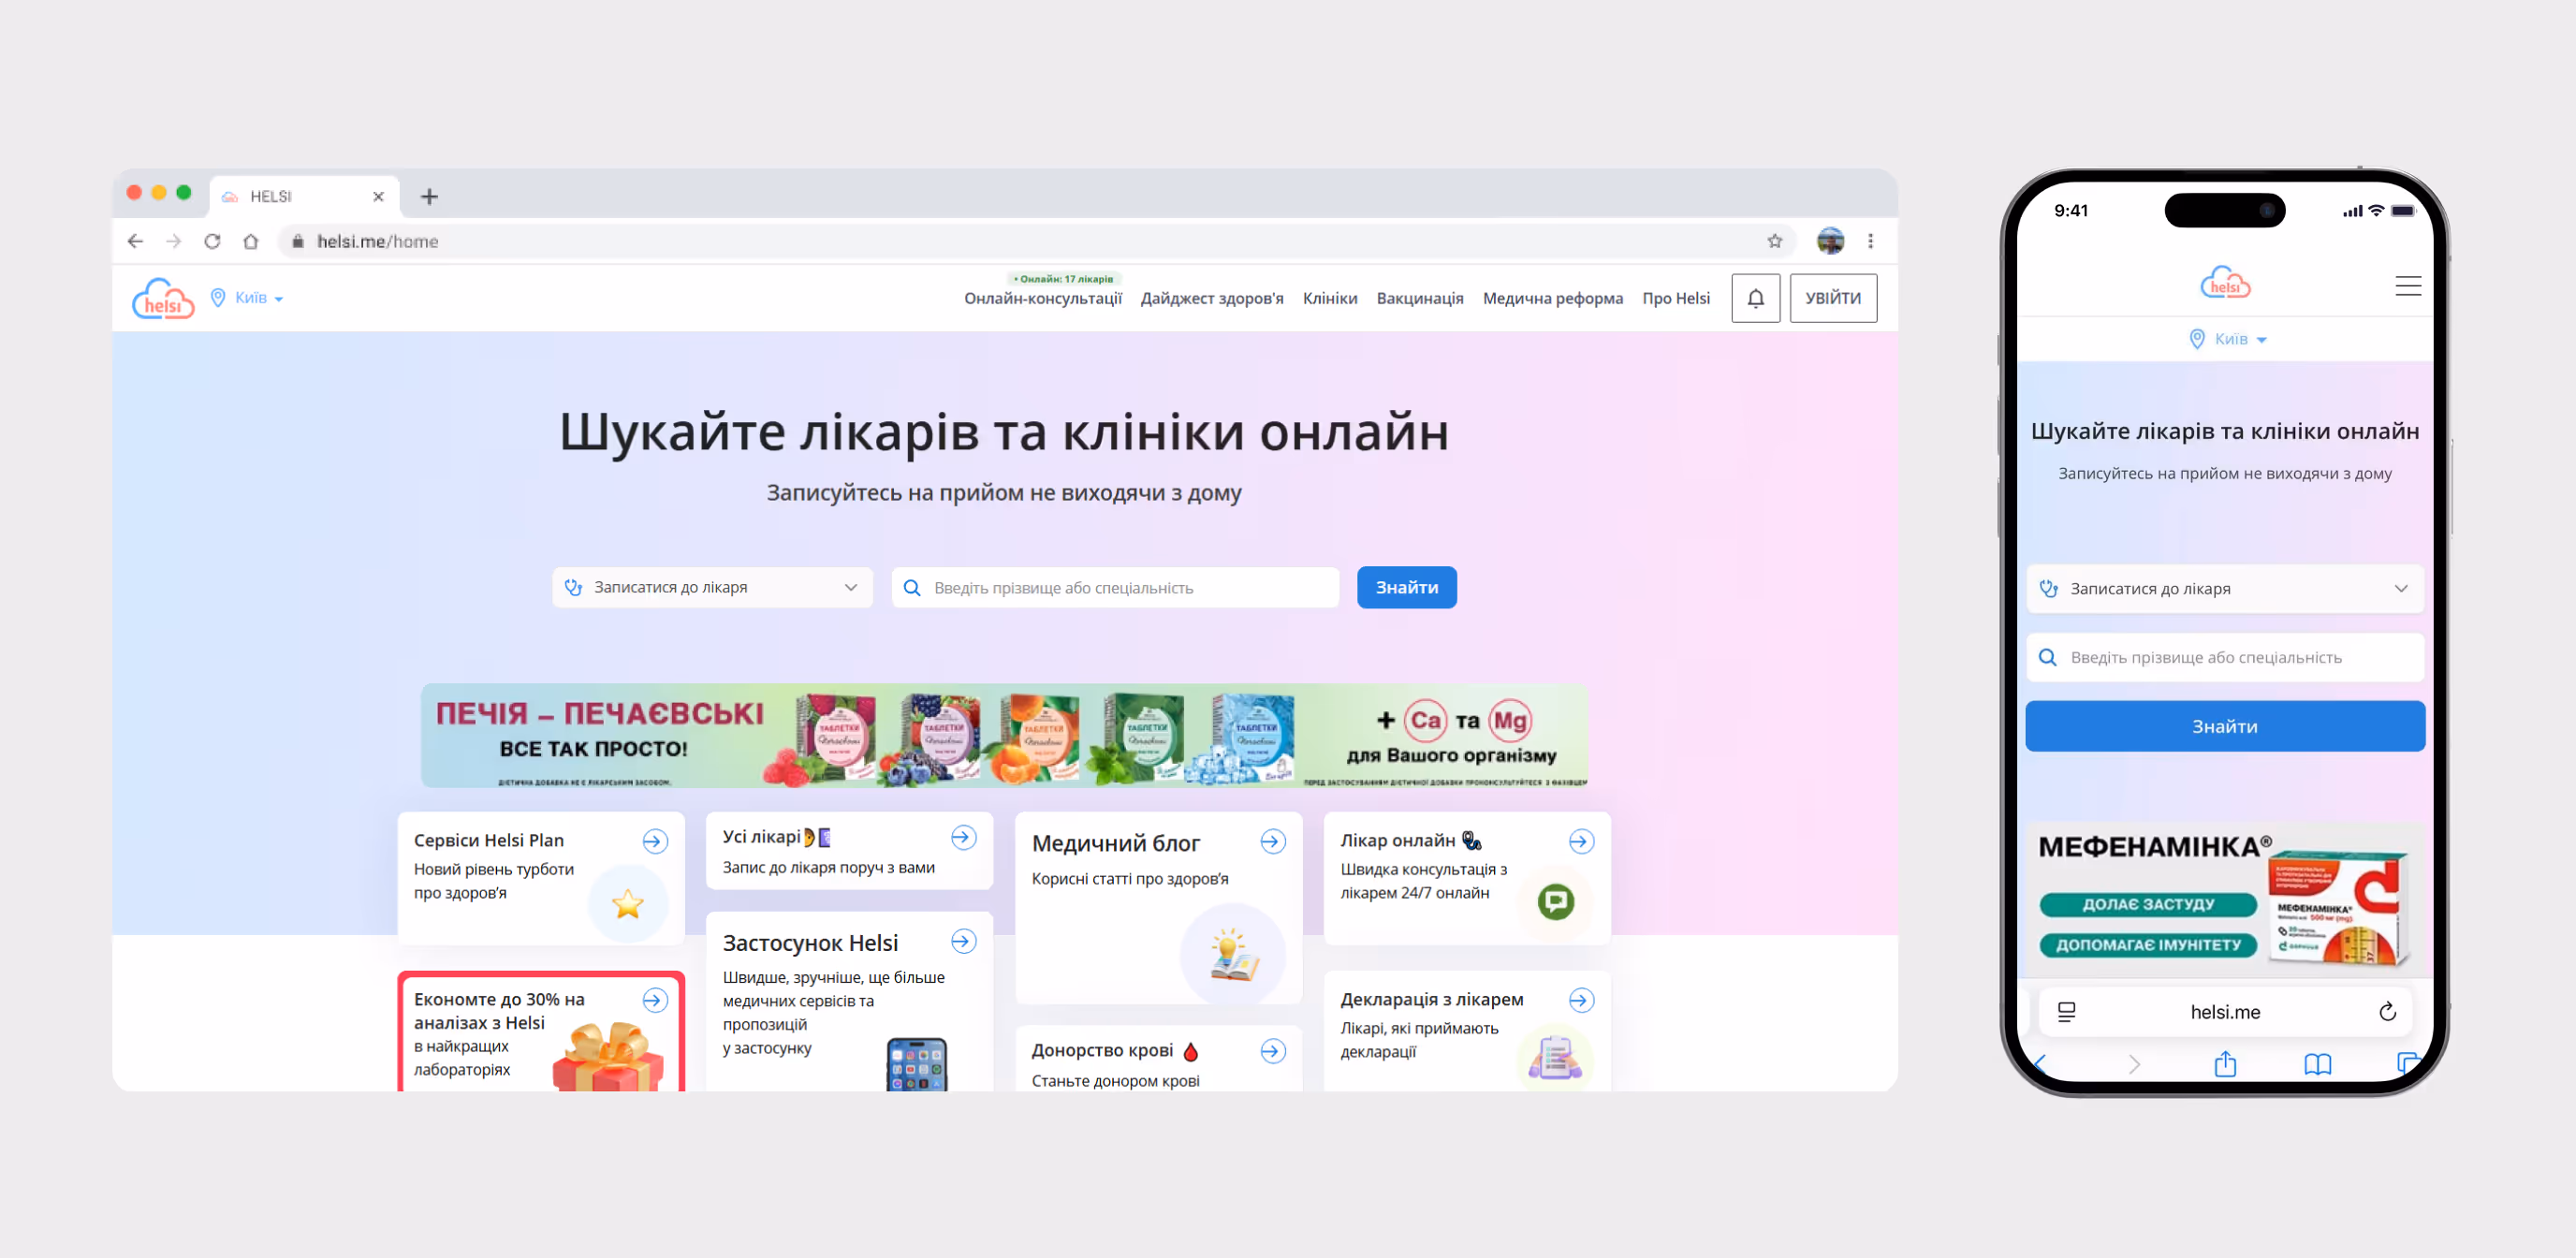The image size is (2576, 1258).
Task: Go to Онлайн-консультації in navigation
Action: 1042,298
